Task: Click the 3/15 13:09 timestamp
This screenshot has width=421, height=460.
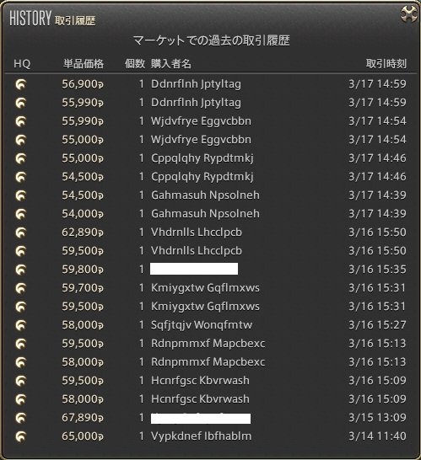Action: [377, 418]
